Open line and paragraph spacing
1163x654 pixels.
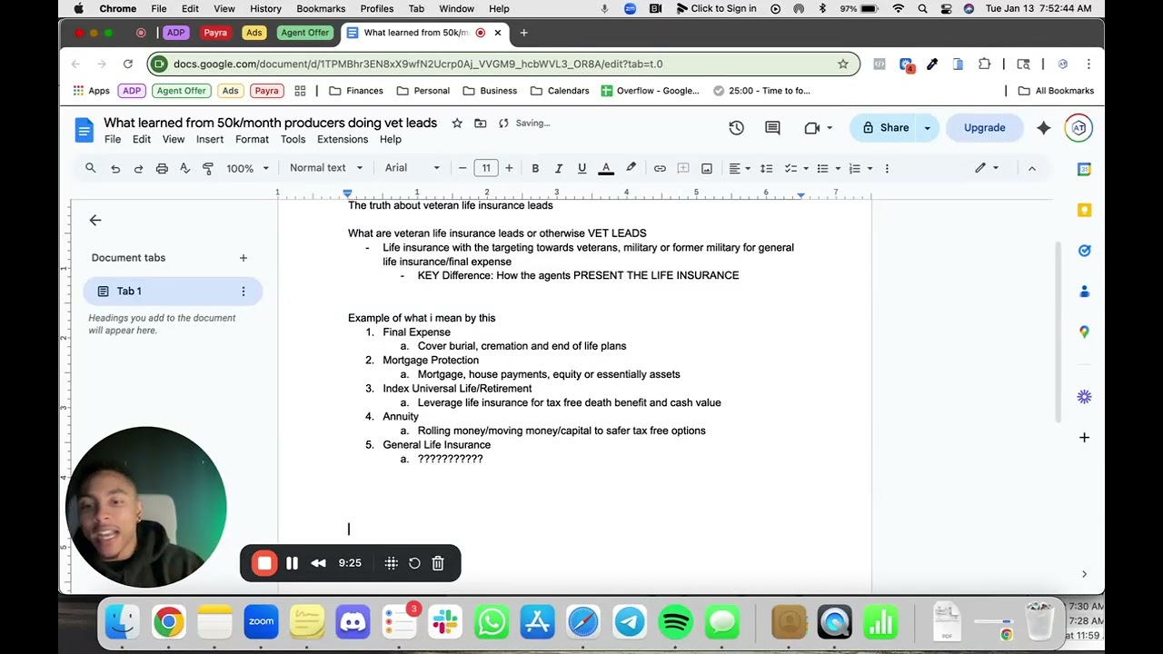point(766,168)
